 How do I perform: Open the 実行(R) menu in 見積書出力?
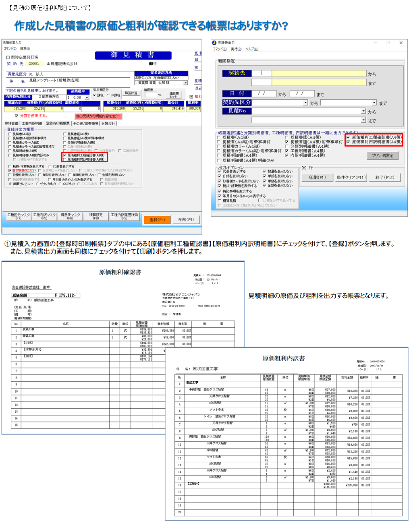(x=236, y=49)
